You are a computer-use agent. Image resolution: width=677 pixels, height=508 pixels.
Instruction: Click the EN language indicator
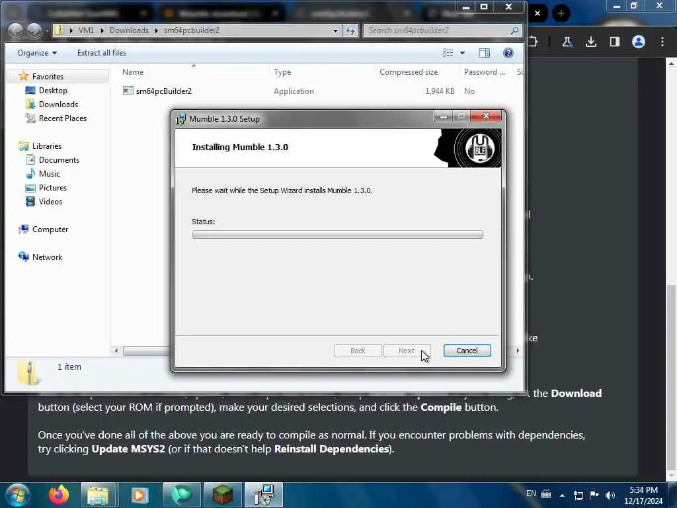click(531, 493)
